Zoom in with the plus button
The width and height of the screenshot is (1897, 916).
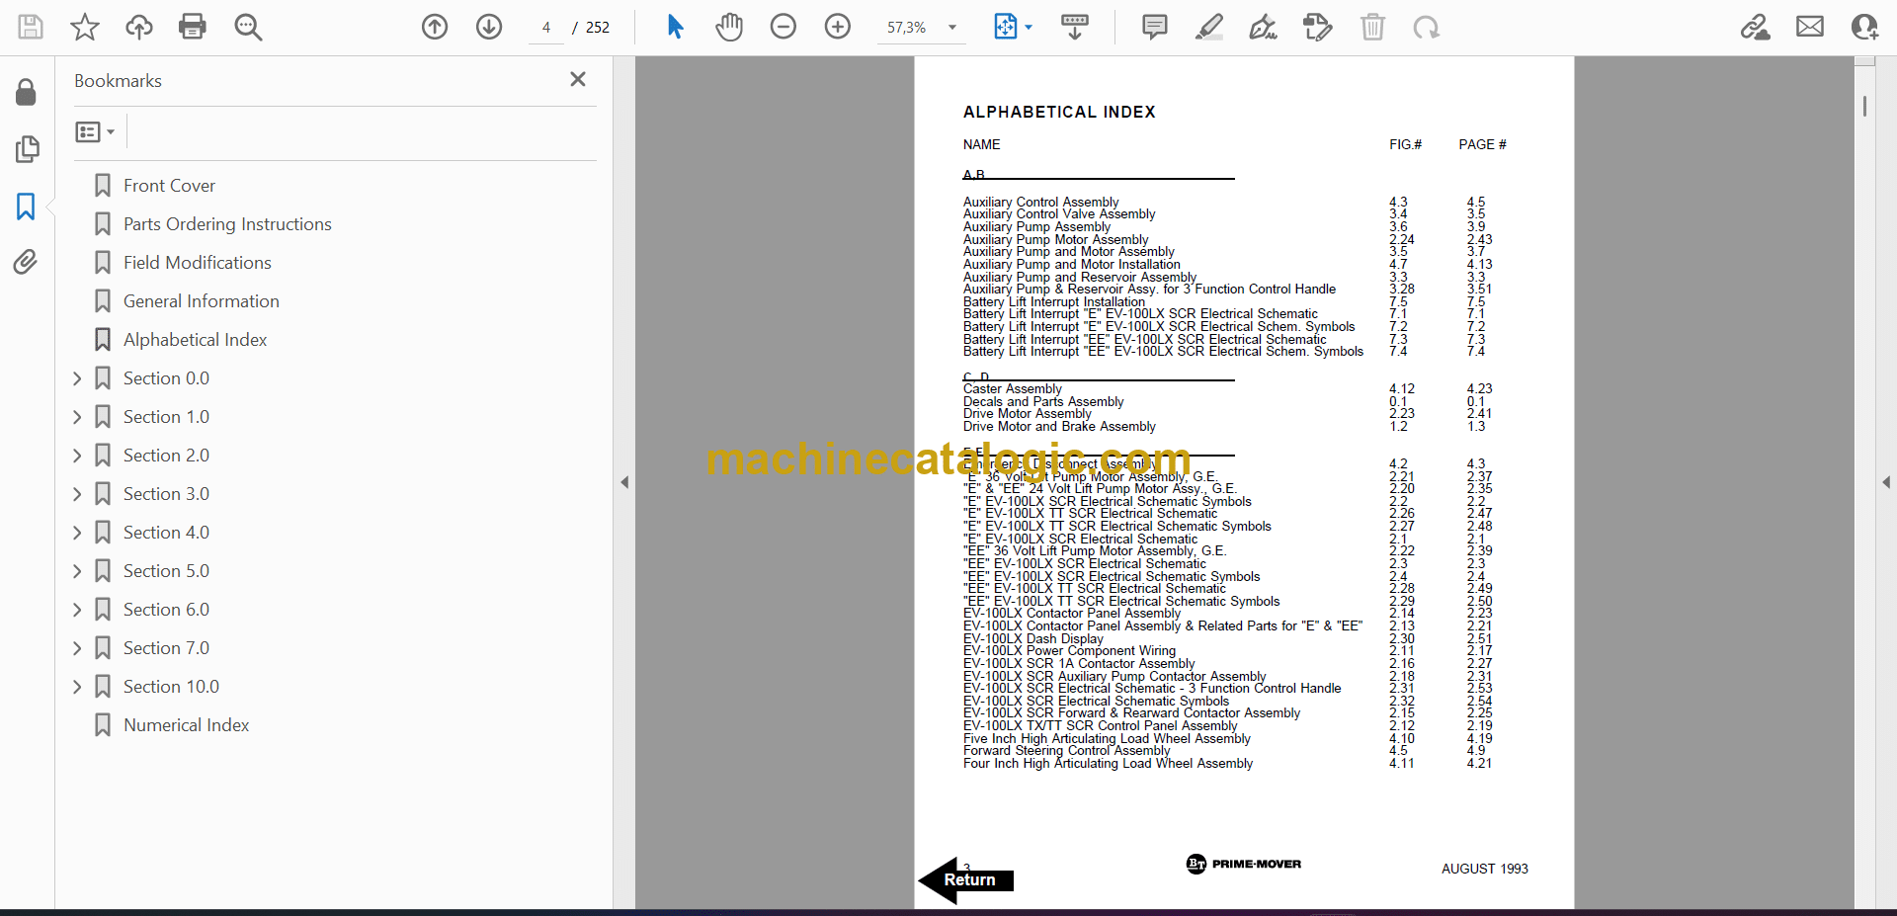tap(838, 27)
